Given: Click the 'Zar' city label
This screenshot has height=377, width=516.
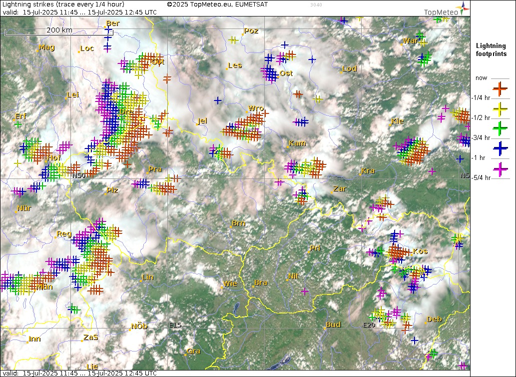Looking at the screenshot, I should 340,188.
